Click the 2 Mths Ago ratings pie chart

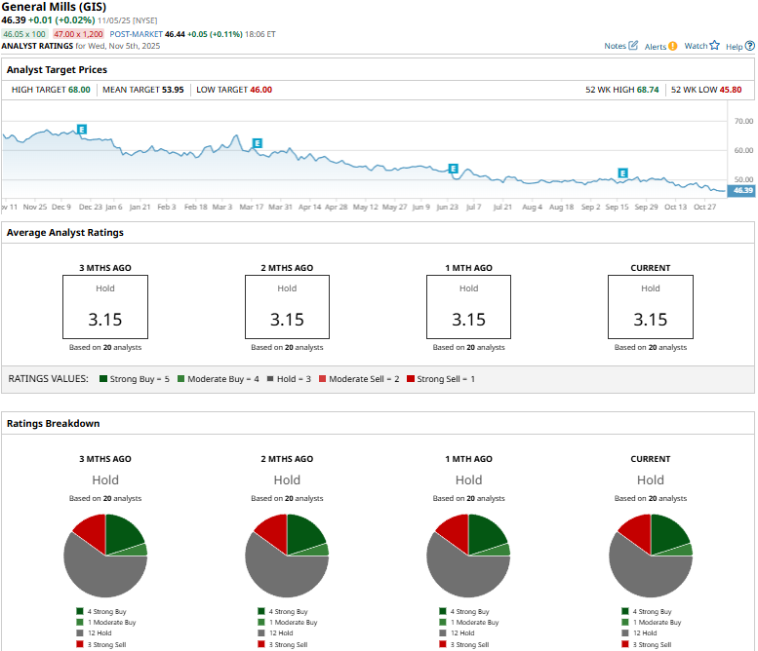point(287,555)
